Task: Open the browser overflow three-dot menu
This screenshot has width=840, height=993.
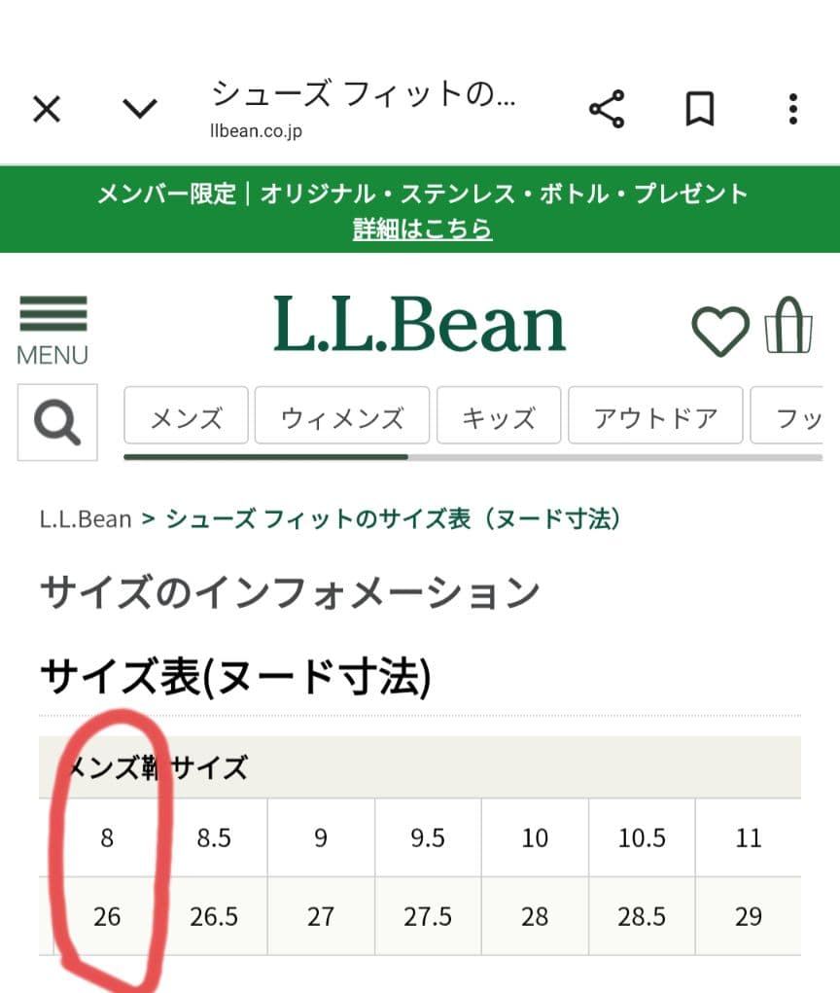Action: (794, 109)
